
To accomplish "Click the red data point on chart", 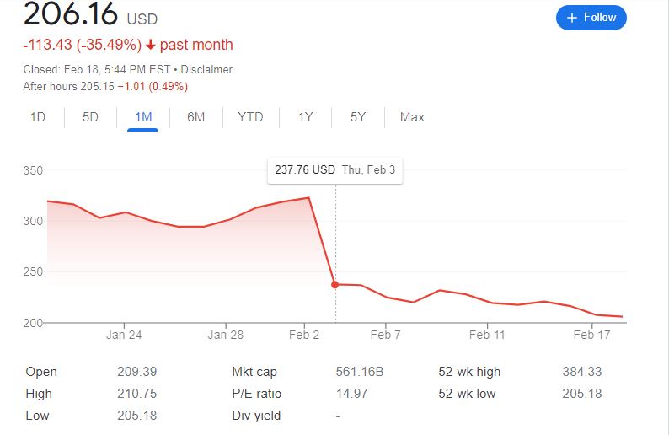I will coord(335,285).
